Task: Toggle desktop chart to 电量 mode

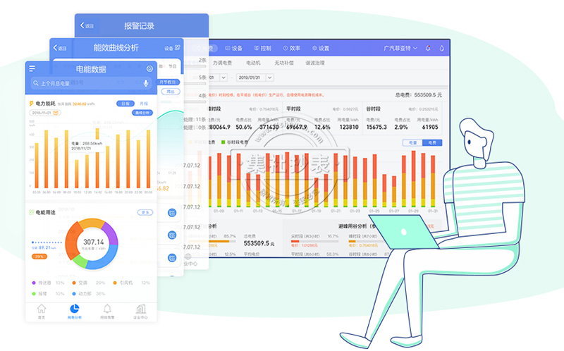Action: [x=412, y=142]
